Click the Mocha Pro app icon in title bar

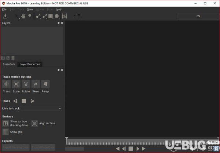pyautogui.click(x=4, y=3)
